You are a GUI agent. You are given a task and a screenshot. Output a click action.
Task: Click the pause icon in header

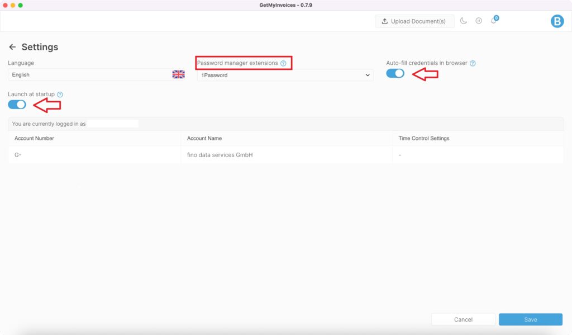pyautogui.click(x=479, y=21)
